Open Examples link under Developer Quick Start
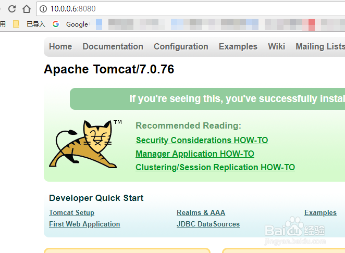The height and width of the screenshot is (253, 345). (321, 212)
